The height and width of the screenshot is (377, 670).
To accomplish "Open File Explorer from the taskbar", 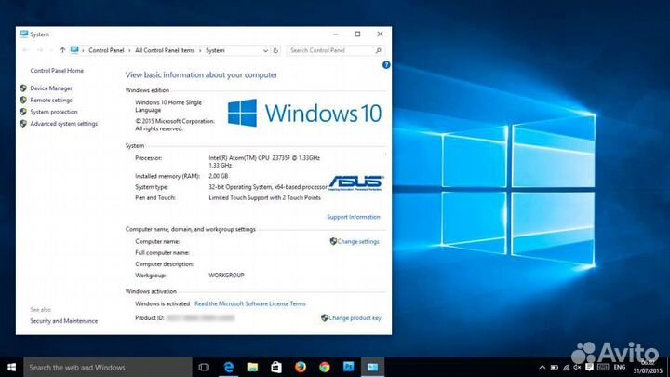I will point(252,367).
